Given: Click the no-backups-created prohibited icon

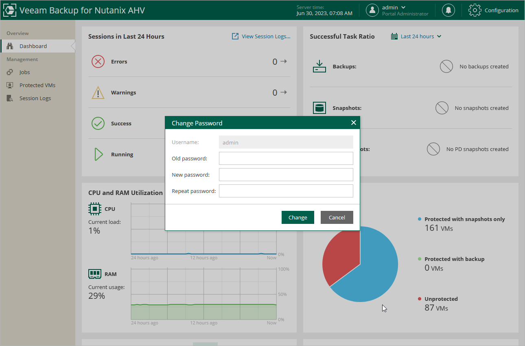Looking at the screenshot, I should pos(446,66).
